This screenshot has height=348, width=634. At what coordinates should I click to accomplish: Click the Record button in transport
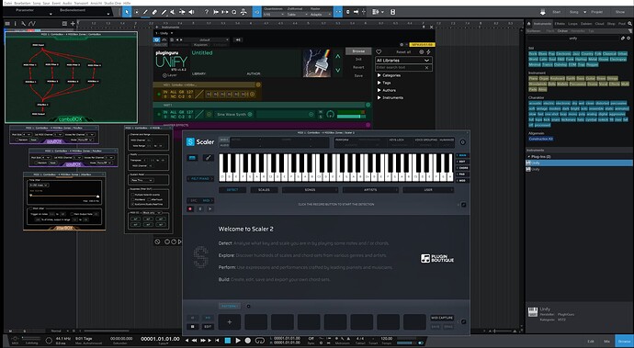[248, 341]
